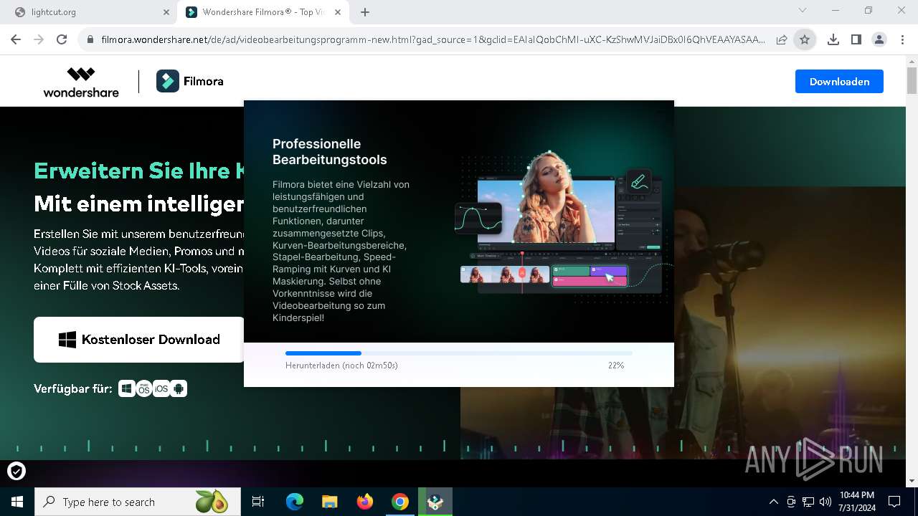Click the Filmora logo in header
Image resolution: width=918 pixels, height=516 pixels.
(x=190, y=82)
